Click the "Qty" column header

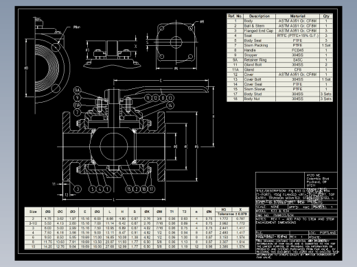pos(326,16)
